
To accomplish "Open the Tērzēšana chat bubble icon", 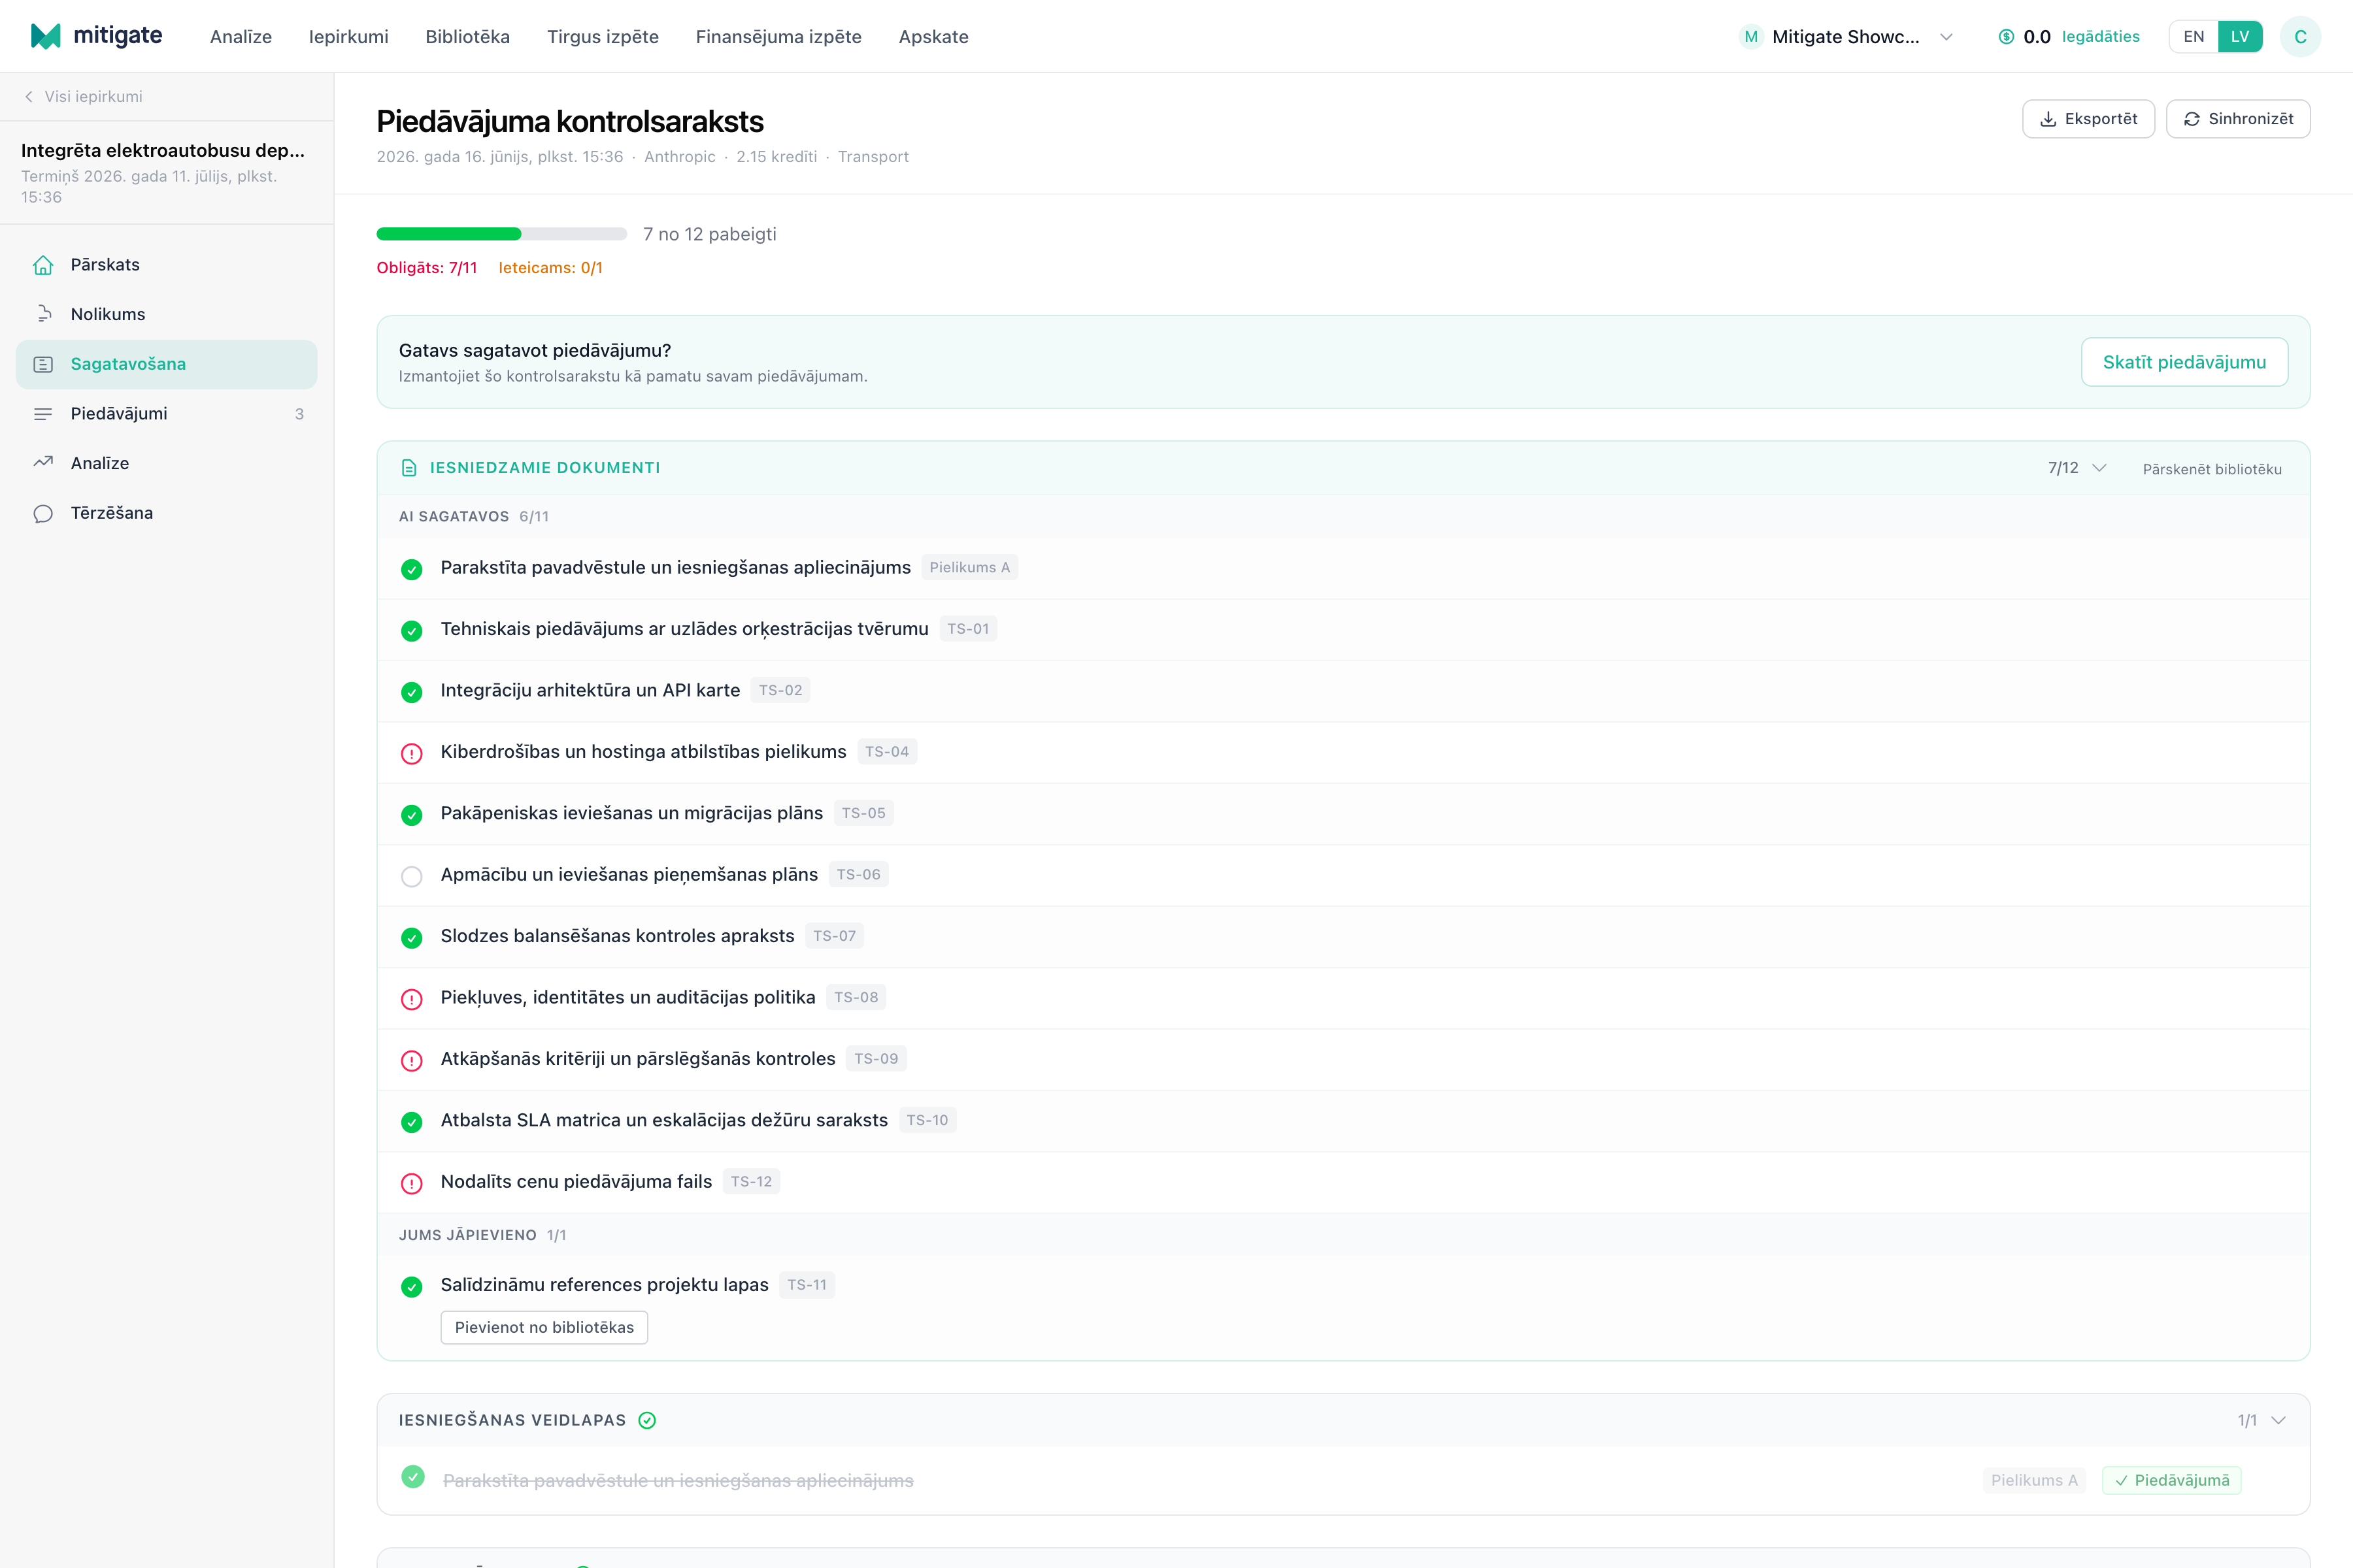I will pyautogui.click(x=43, y=513).
